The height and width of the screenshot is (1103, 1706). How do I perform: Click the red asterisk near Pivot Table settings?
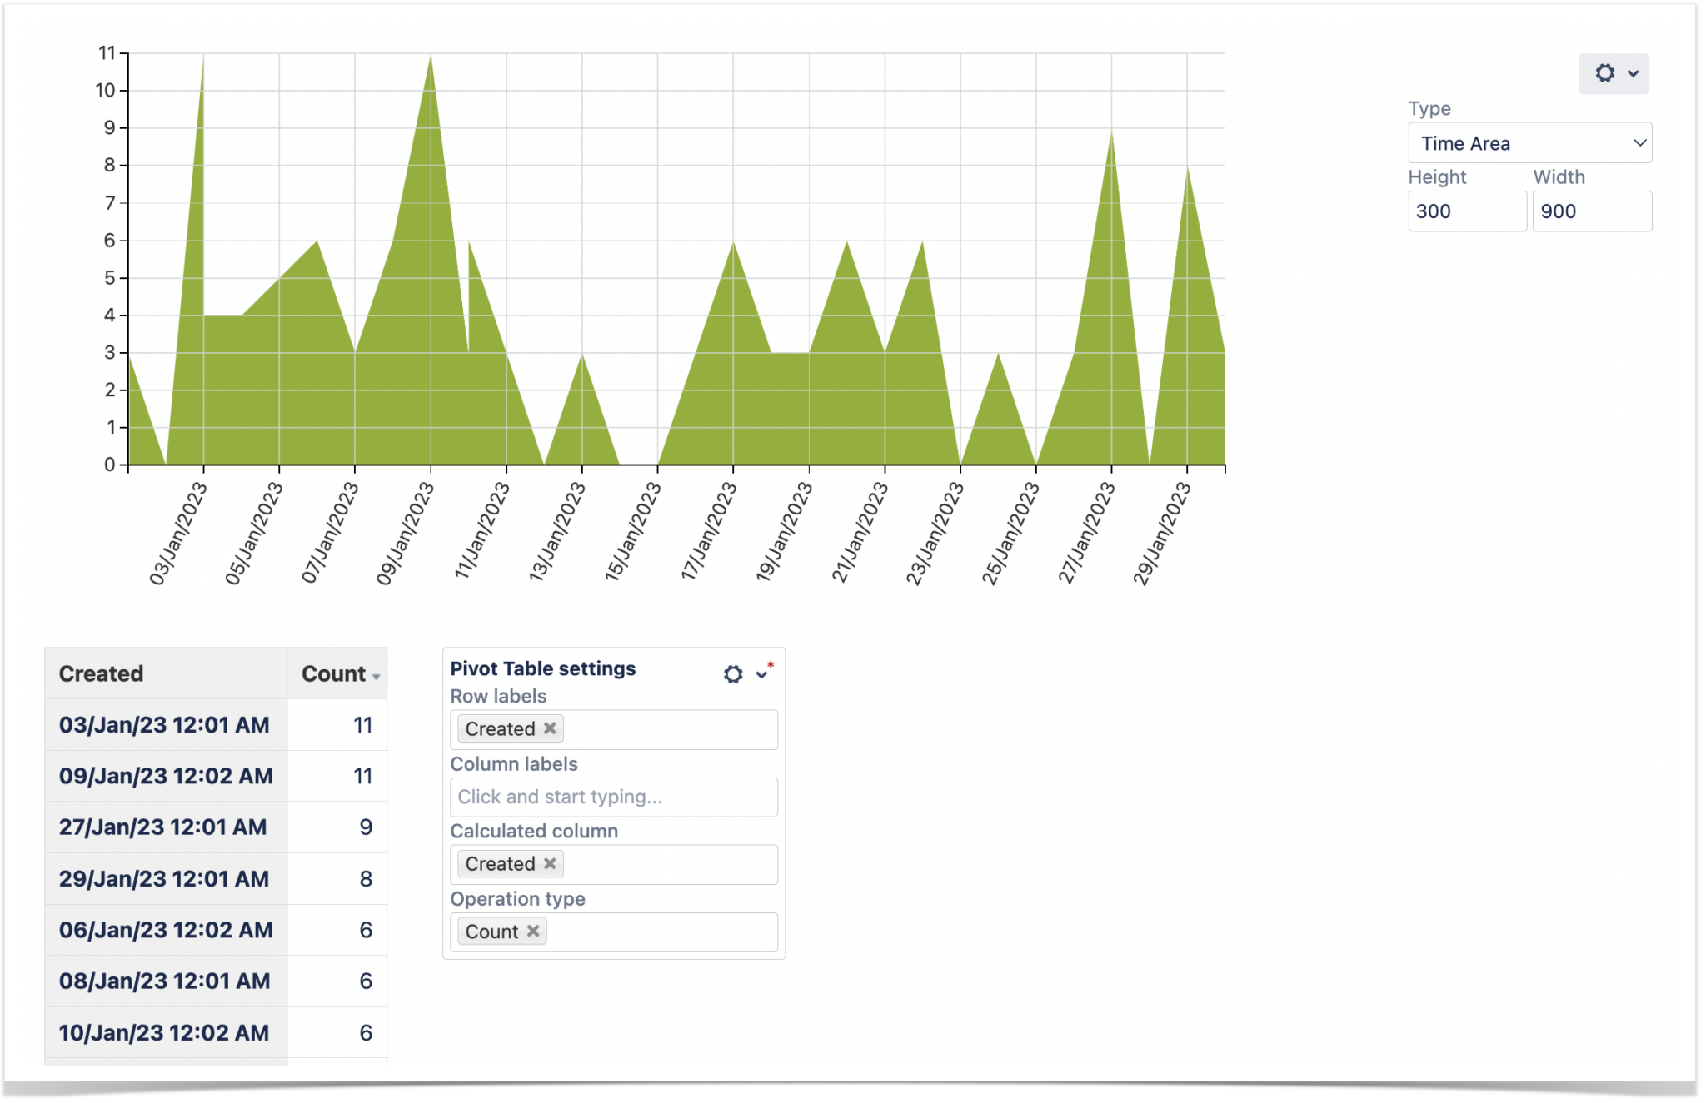(771, 663)
